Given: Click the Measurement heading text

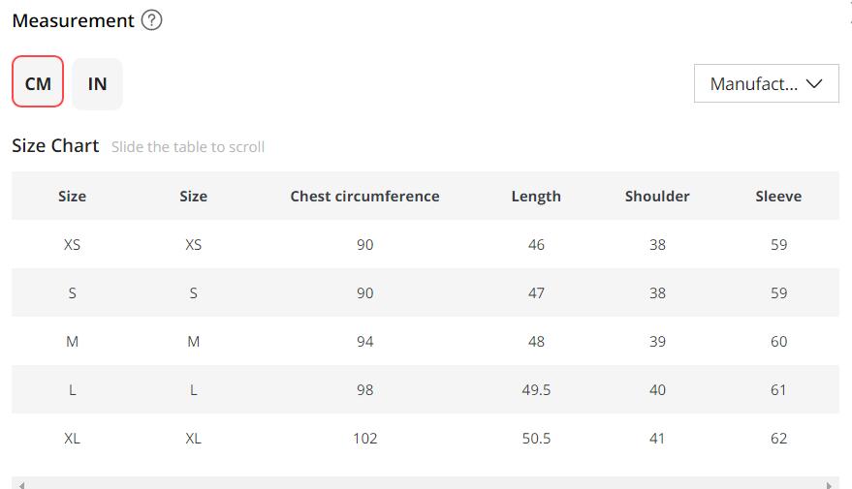Looking at the screenshot, I should (x=73, y=20).
